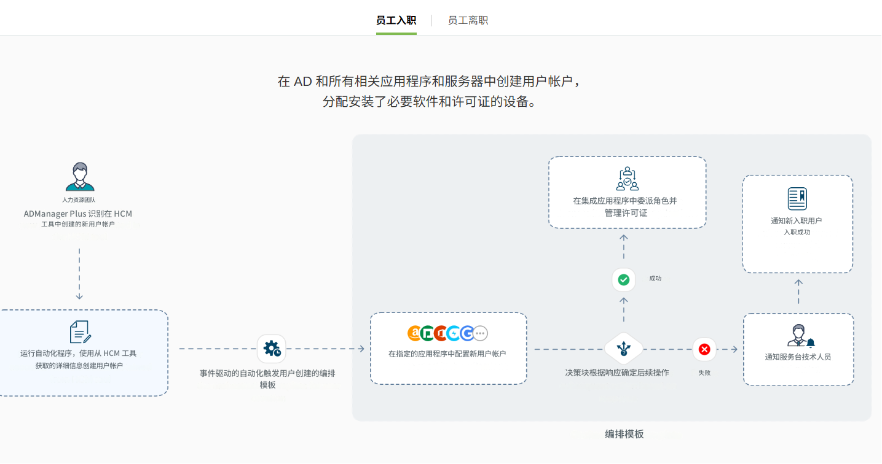Click the 人力资源团队 person icon
Image resolution: width=882 pixels, height=464 pixels.
coord(80,177)
